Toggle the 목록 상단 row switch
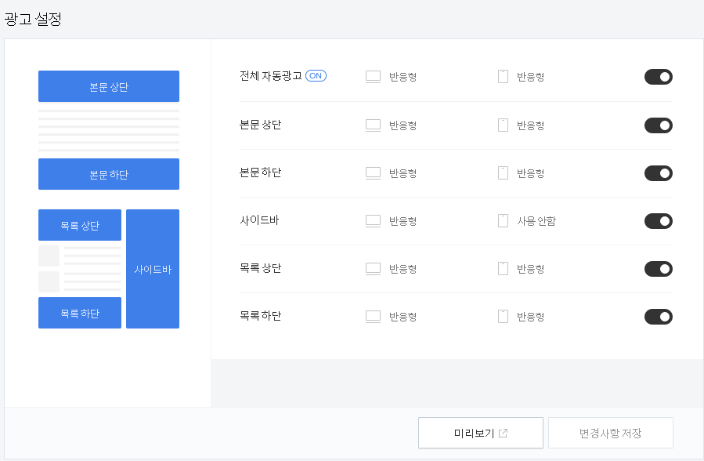Screen dimensions: 704x461 (659, 269)
